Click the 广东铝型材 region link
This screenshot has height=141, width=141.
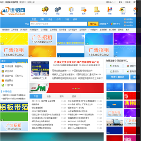[x=93, y=30]
